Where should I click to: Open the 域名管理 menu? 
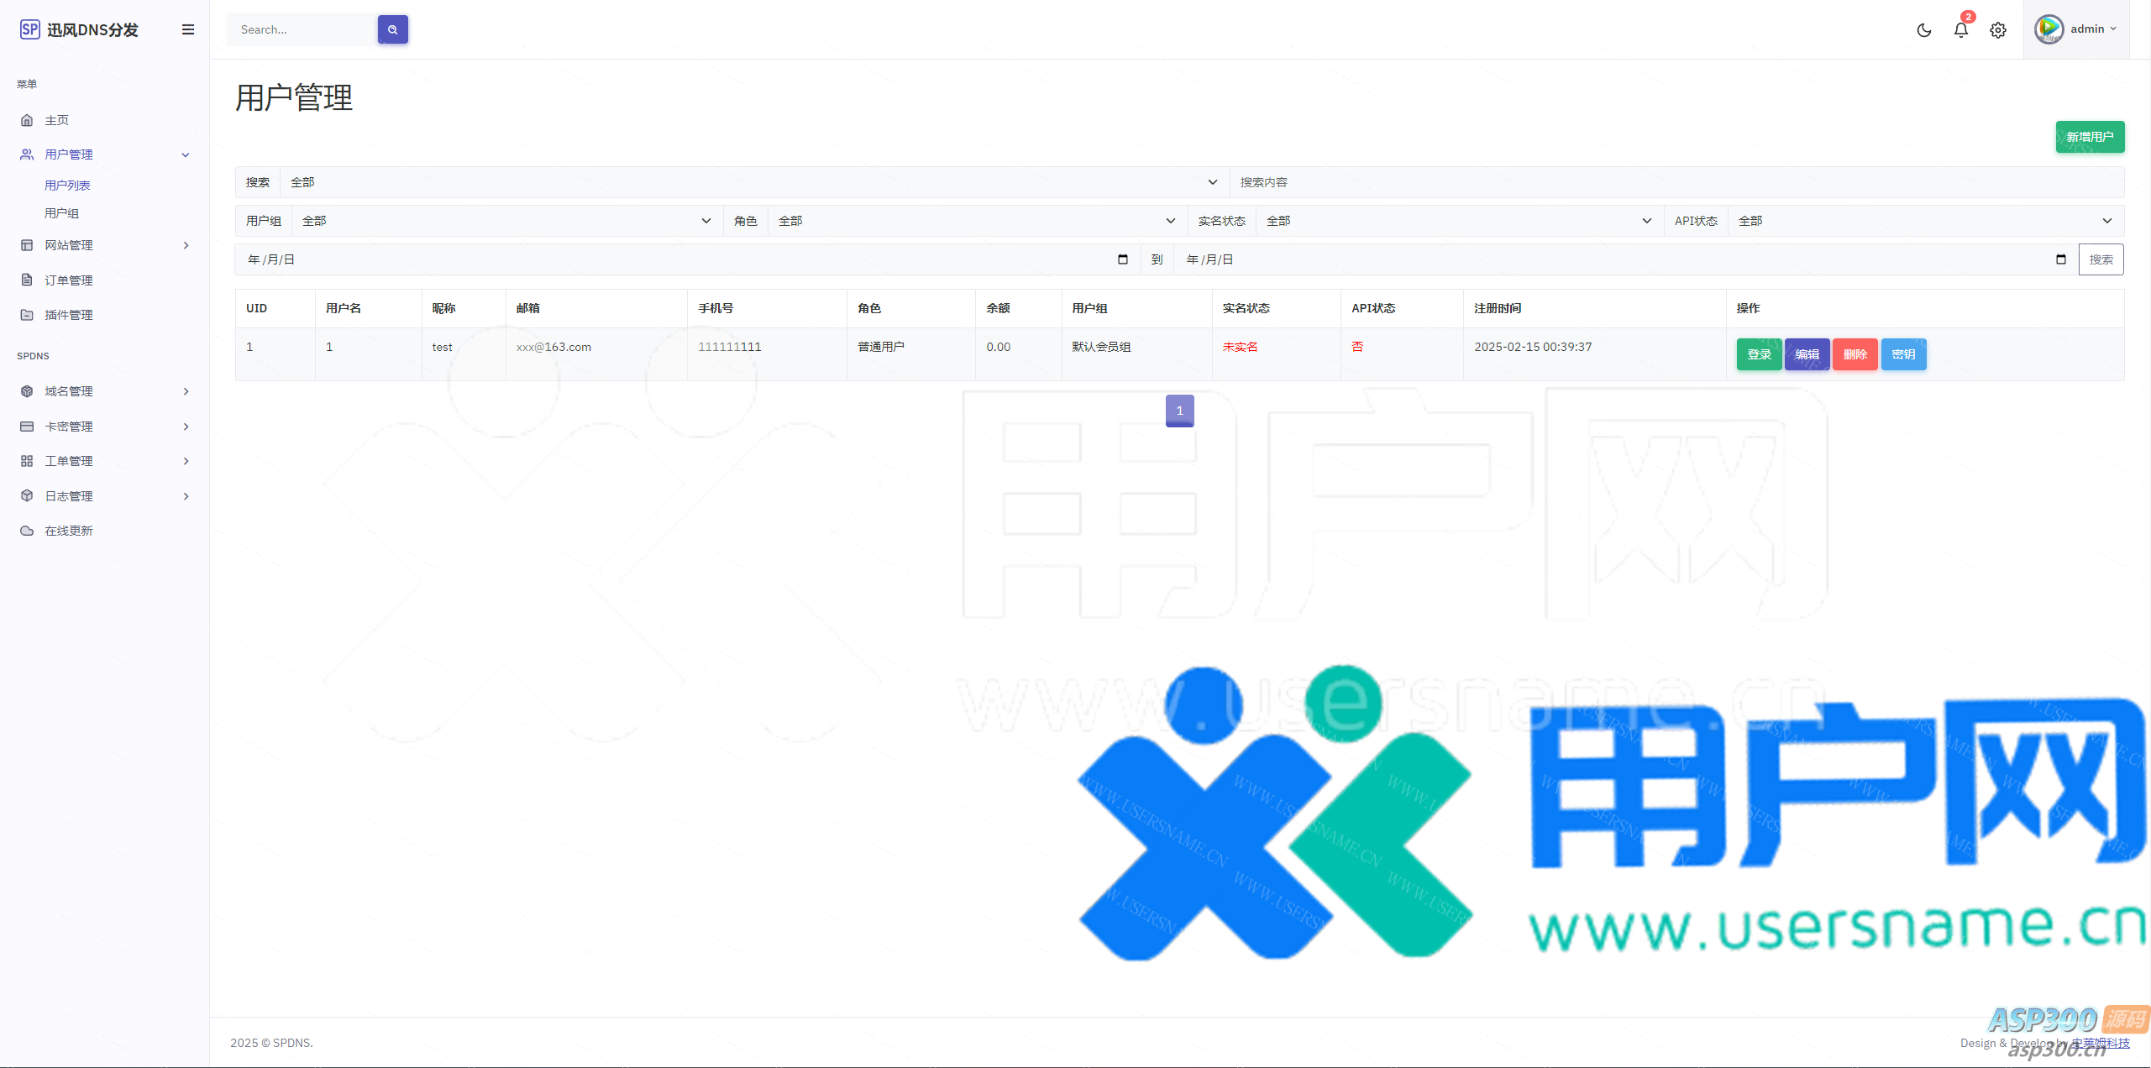[x=69, y=391]
